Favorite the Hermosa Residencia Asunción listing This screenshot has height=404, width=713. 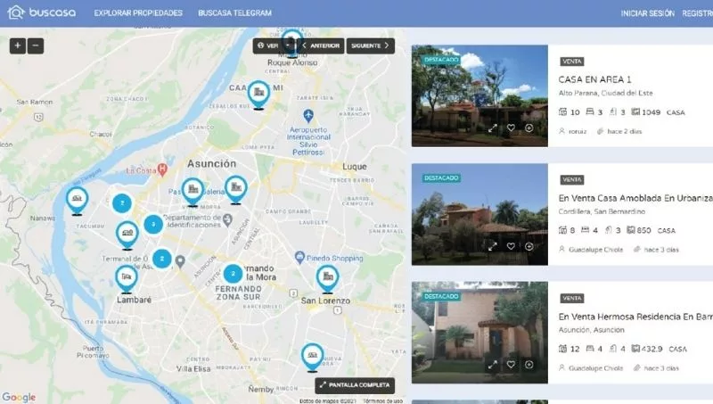(x=512, y=364)
